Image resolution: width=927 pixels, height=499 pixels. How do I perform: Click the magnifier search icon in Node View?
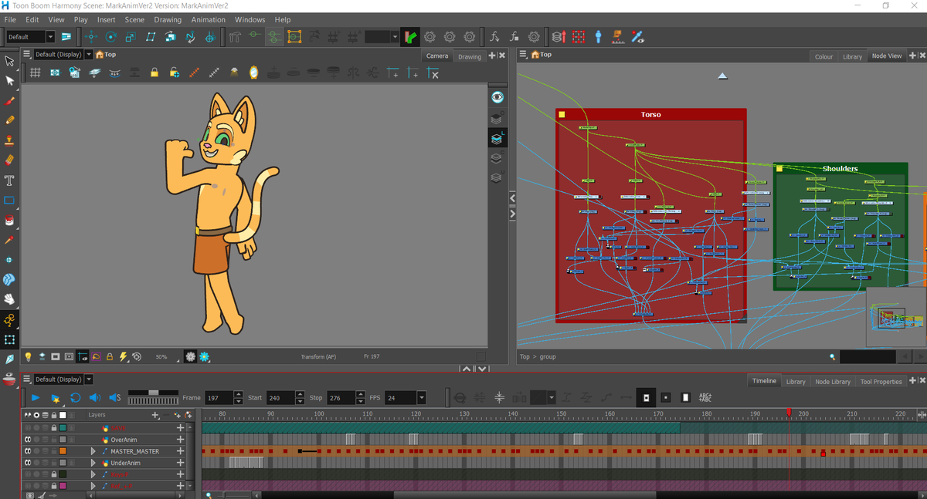[832, 357]
